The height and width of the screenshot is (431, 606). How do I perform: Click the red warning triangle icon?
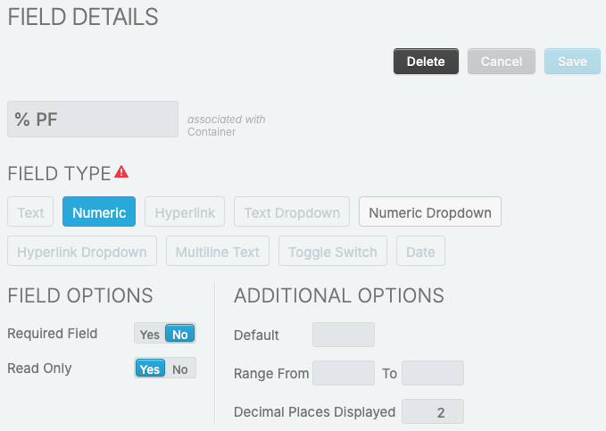121,171
